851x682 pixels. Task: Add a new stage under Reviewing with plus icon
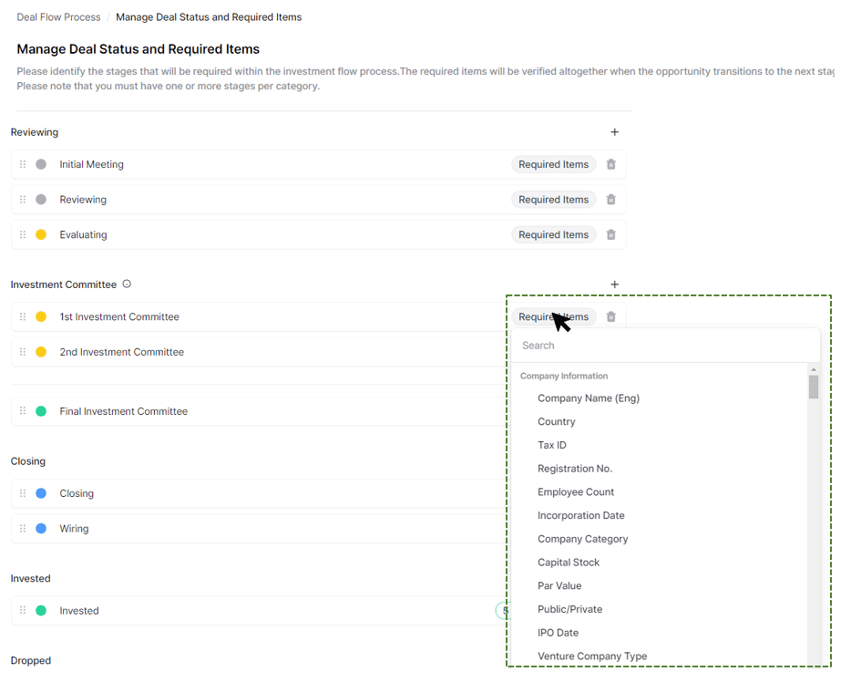pos(615,131)
